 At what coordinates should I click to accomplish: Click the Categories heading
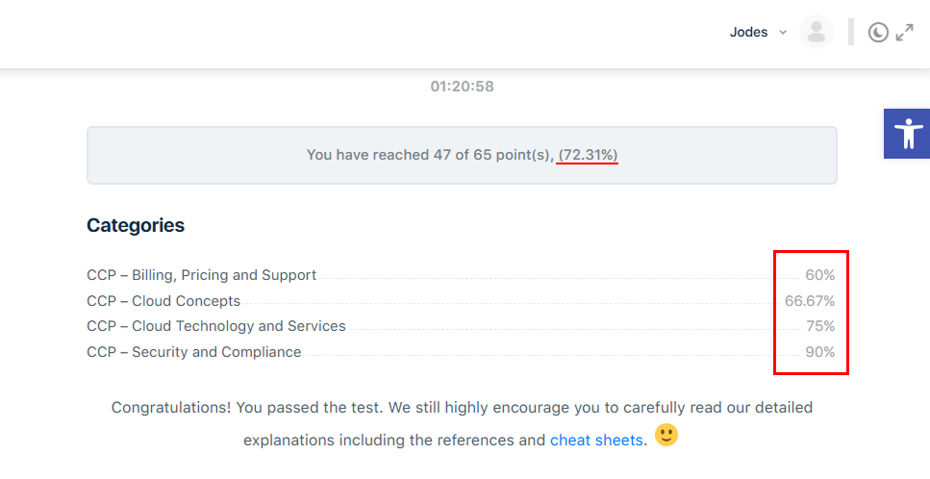point(136,225)
